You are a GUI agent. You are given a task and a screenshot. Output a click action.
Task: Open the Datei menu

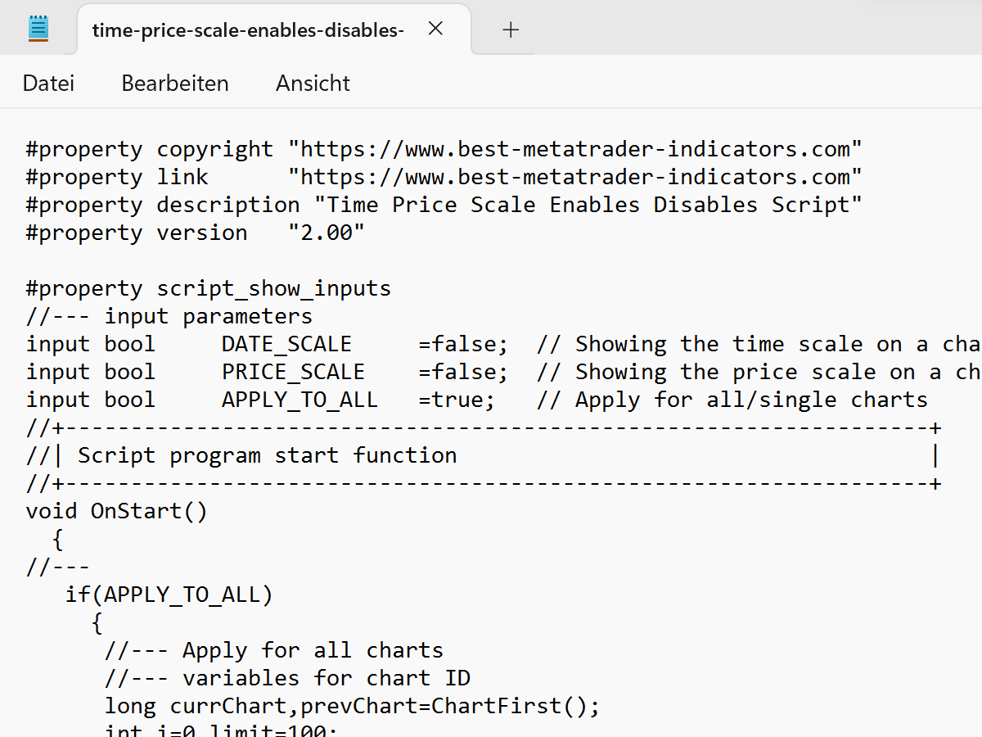pos(48,84)
